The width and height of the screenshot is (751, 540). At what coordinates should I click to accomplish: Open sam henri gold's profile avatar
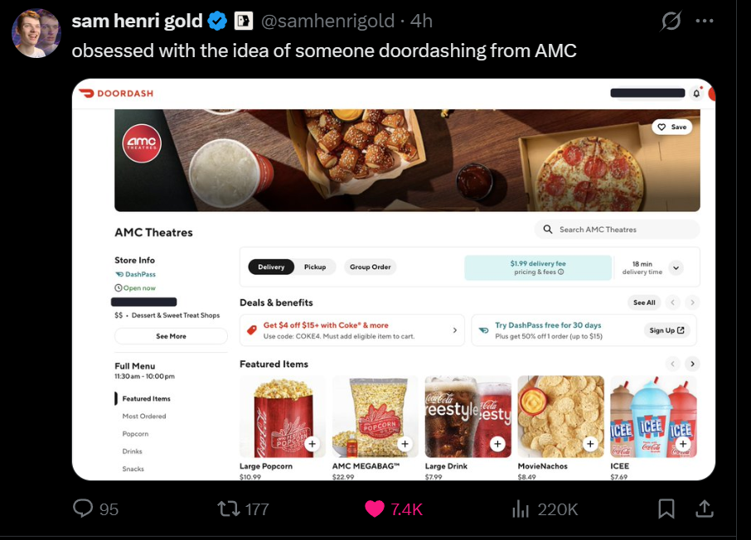pos(36,33)
